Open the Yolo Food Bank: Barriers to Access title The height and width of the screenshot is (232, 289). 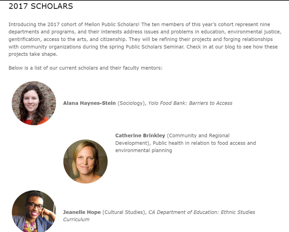(190, 103)
